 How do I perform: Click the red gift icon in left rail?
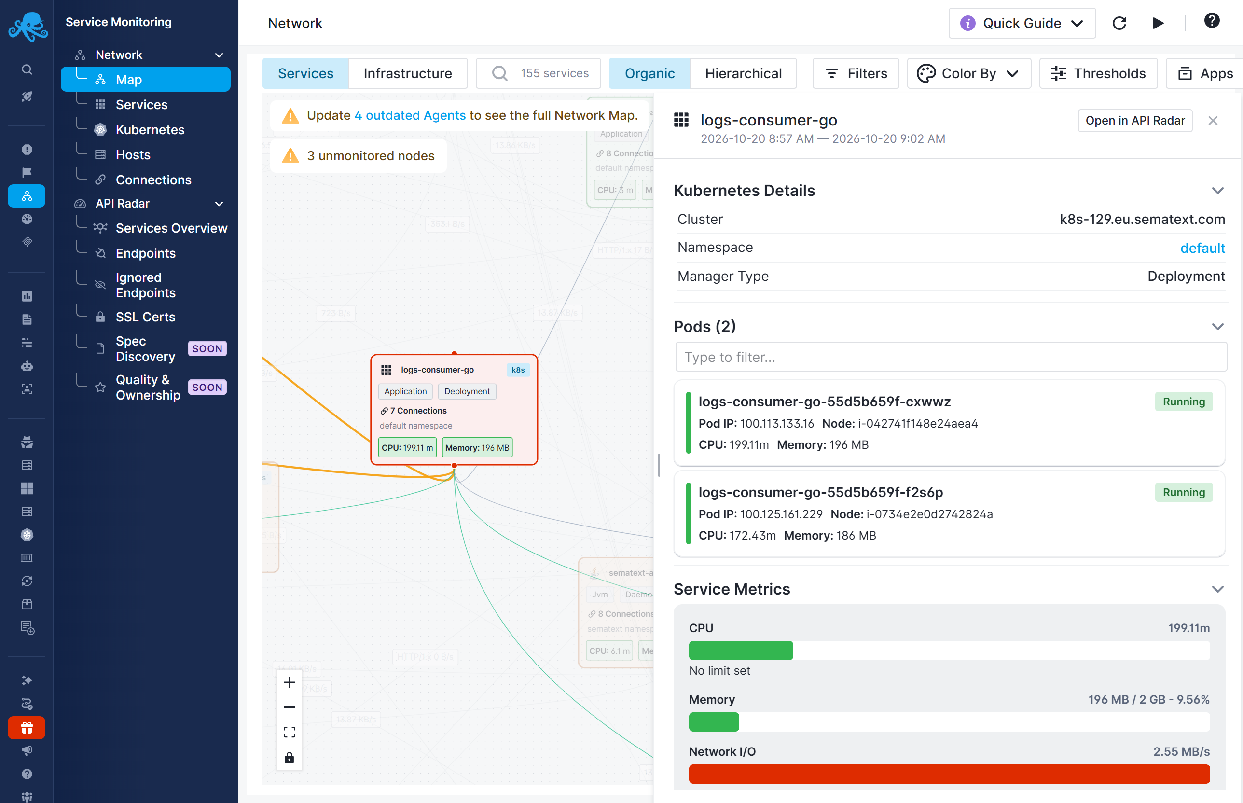click(x=27, y=727)
